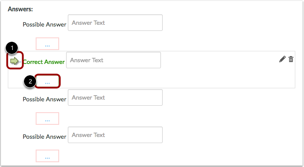Screen dimensions: 304x167
Task: Click the Possible Answer label in third row
Action: click(x=44, y=99)
